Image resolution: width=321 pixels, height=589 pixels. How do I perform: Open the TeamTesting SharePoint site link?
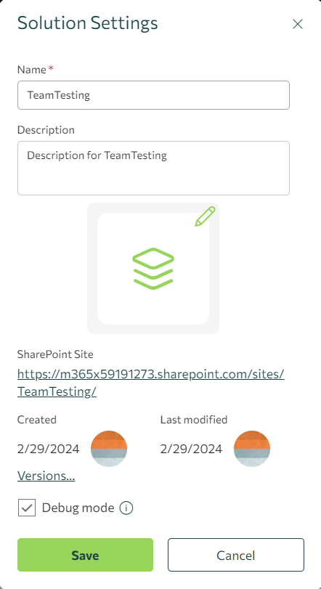tap(151, 383)
